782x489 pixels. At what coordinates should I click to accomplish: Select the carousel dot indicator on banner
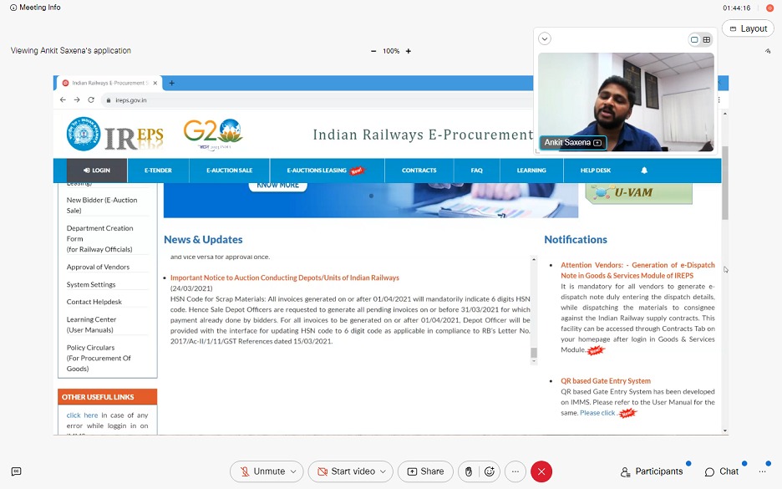pos(371,196)
